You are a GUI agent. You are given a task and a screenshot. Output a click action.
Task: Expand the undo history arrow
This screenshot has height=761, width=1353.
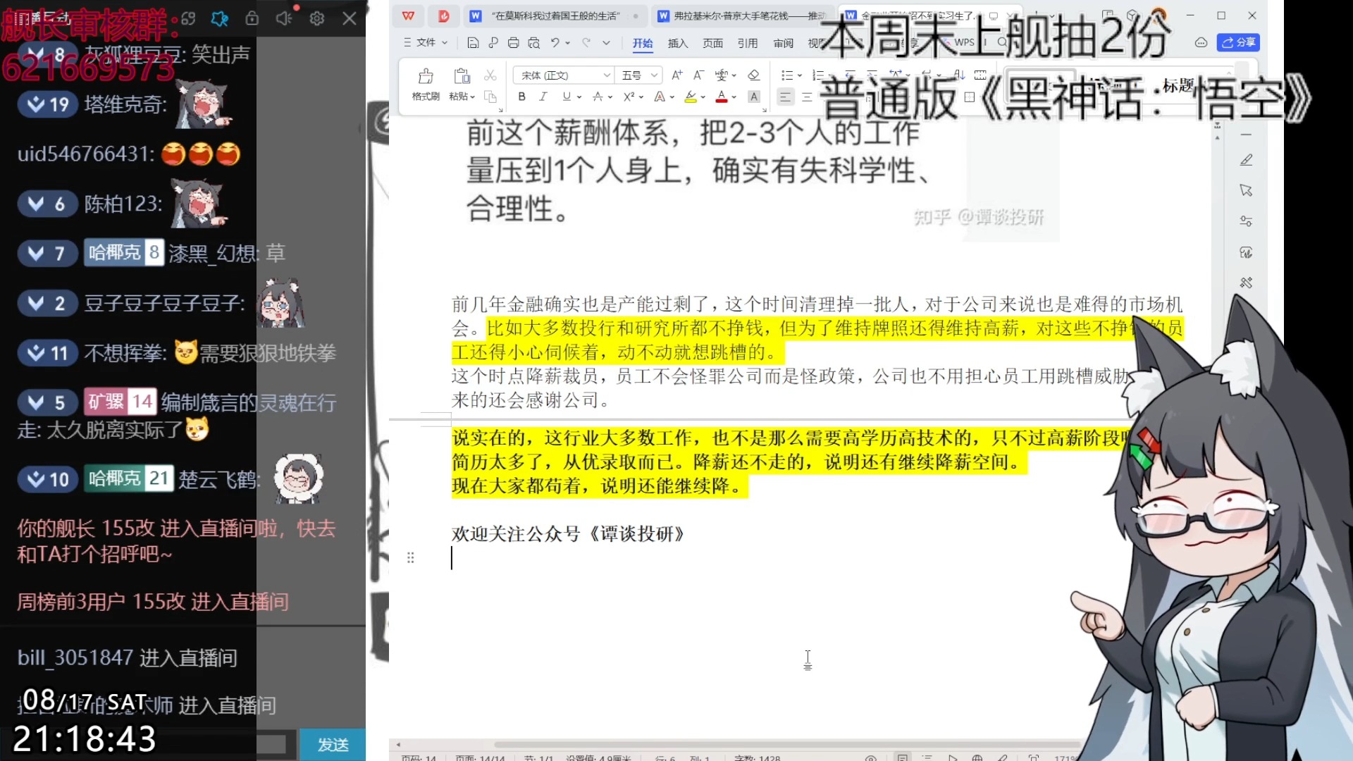coord(567,43)
